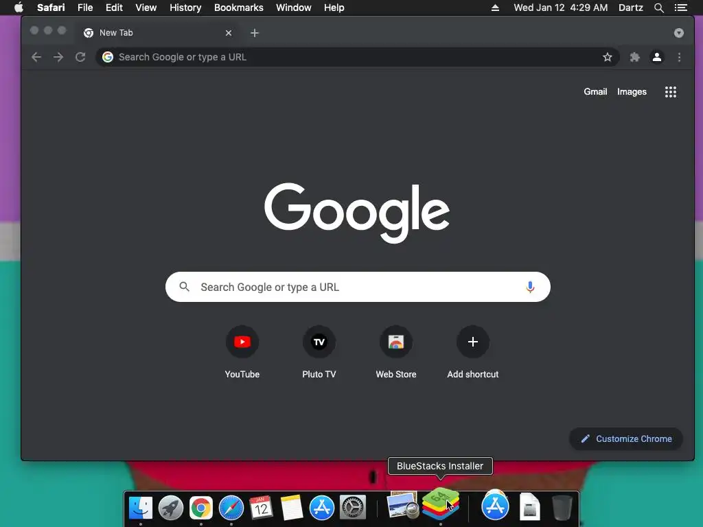
Task: Launch BlueStacks Installer from the Dock
Action: (441, 504)
